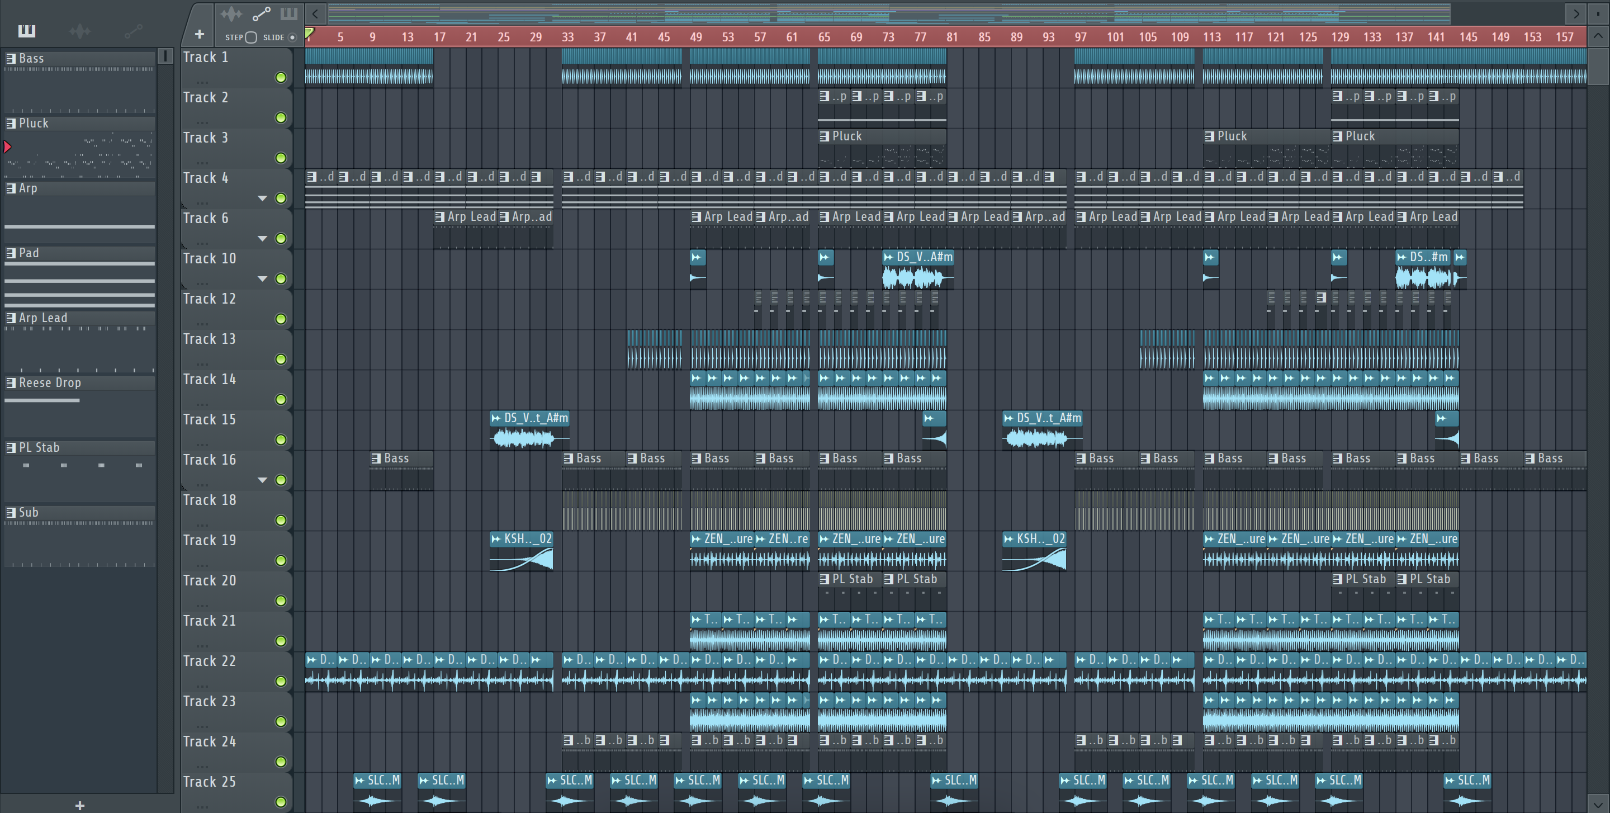Toggle the STEP edit mode checkbox
The width and height of the screenshot is (1610, 813).
click(250, 37)
